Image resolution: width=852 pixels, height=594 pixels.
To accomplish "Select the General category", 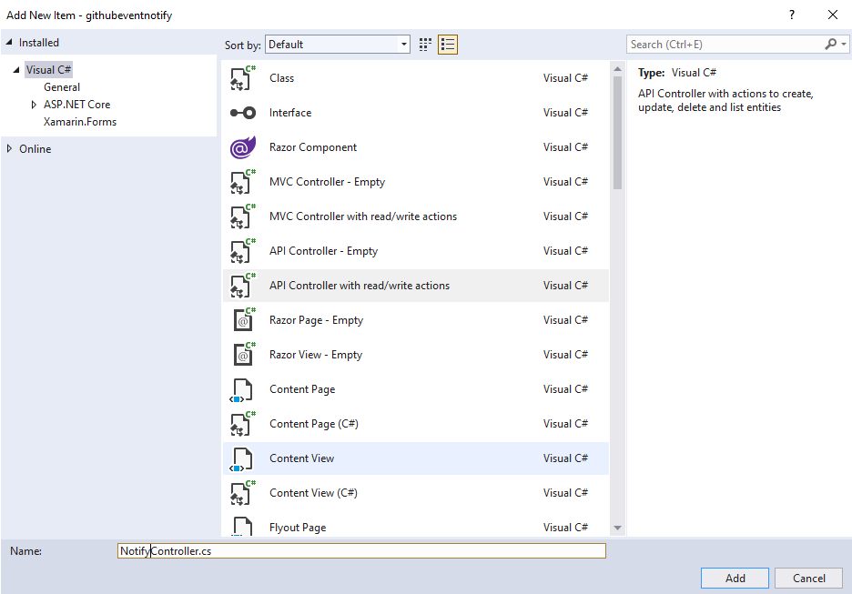I will (x=62, y=86).
